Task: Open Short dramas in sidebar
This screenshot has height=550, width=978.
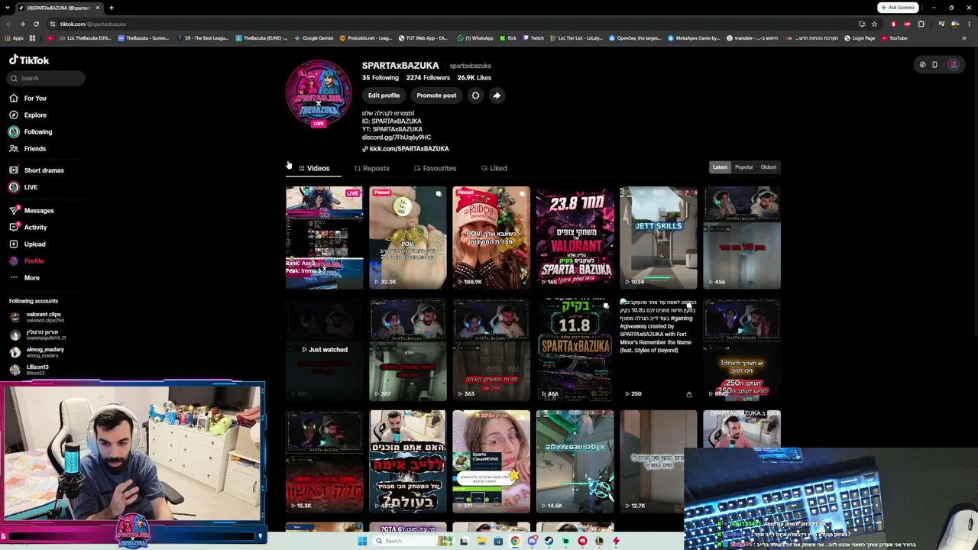Action: (x=37, y=170)
